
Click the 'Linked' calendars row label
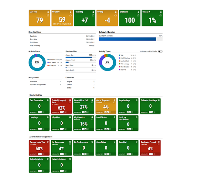69,85
